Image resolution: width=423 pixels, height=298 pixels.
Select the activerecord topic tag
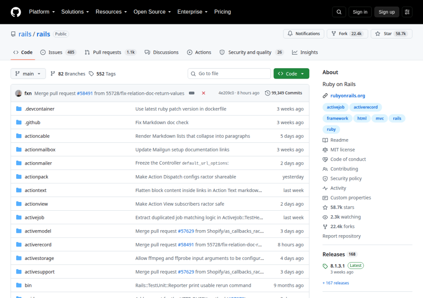tap(366, 107)
